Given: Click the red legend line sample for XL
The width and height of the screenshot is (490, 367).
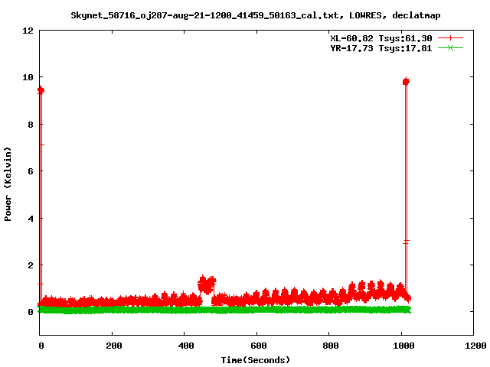Looking at the screenshot, I should click(450, 38).
